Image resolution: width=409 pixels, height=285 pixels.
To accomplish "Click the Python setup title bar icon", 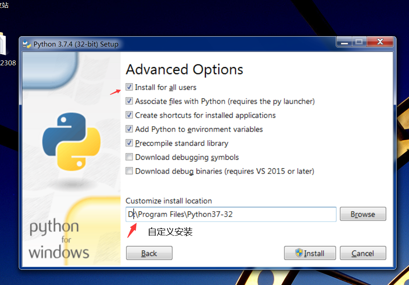I will tap(27, 44).
